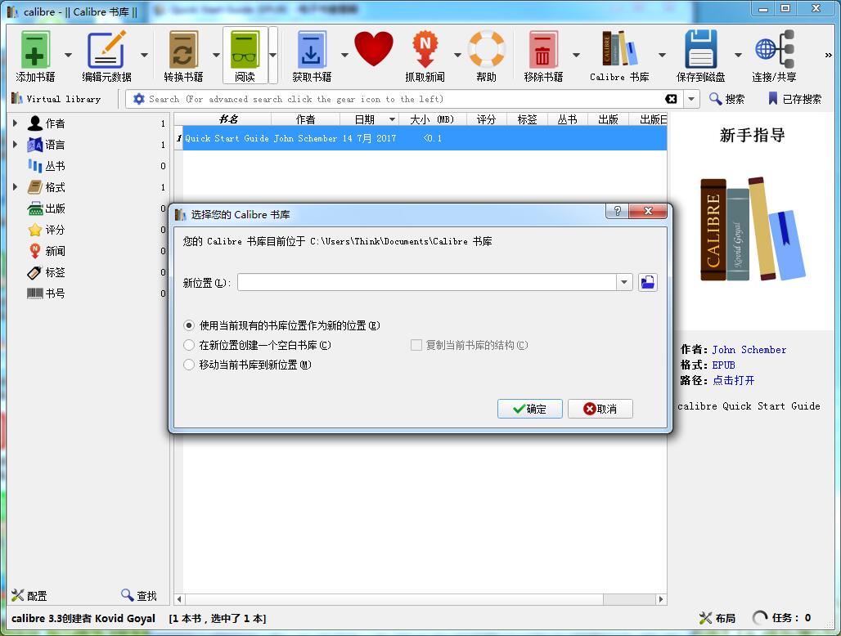Sort by Date (日期) column header
Viewport: 841px width, 636px height.
(x=370, y=119)
